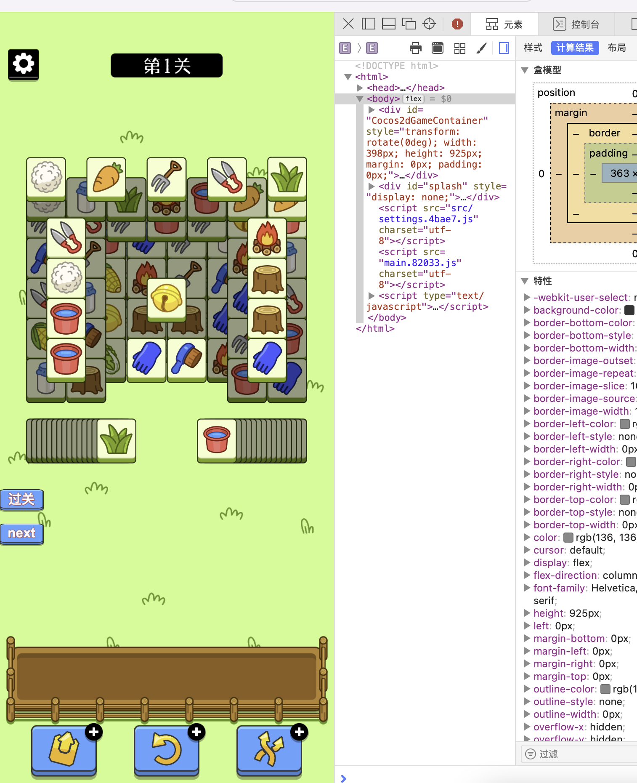Use the undo power-up button
The height and width of the screenshot is (783, 637).
click(167, 750)
